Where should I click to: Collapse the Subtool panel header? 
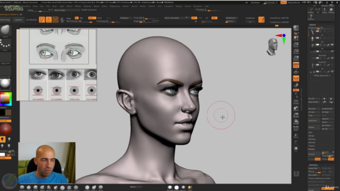[312, 25]
